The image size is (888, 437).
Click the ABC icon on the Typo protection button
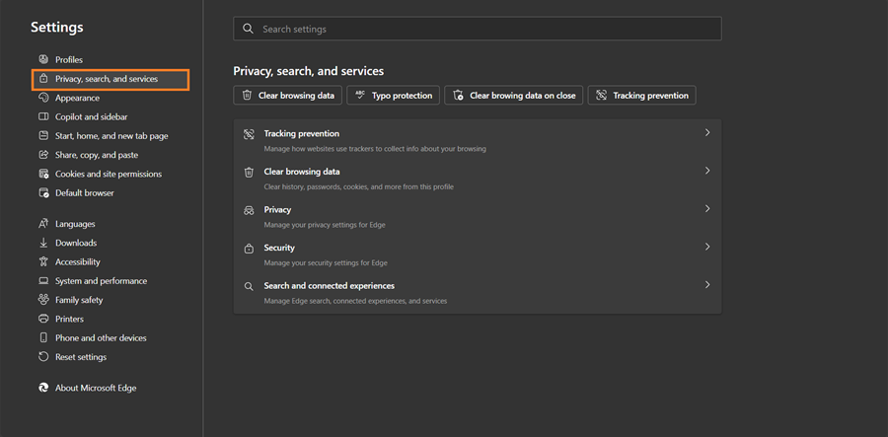click(359, 95)
